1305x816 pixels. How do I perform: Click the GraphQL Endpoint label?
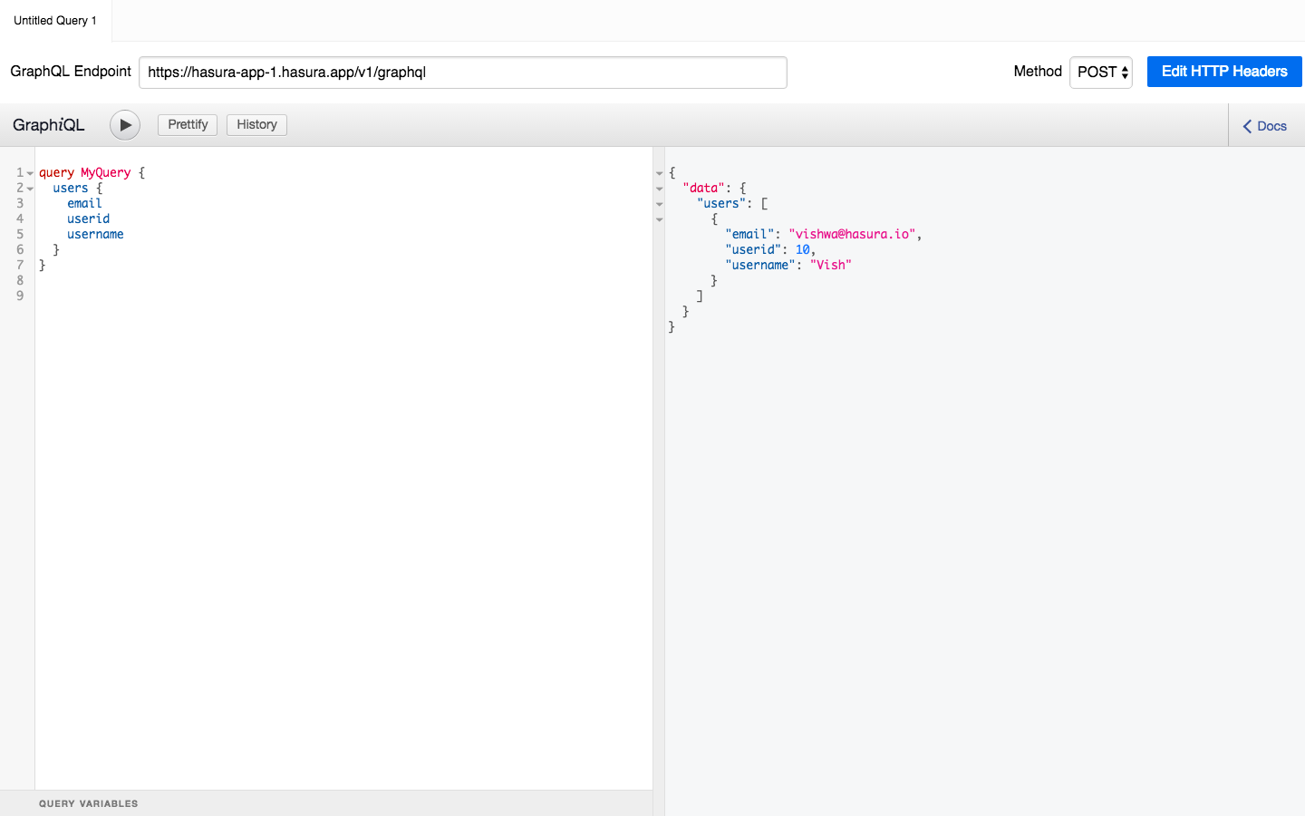[71, 72]
